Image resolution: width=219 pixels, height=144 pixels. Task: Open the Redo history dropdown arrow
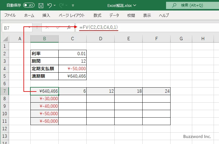point(66,5)
